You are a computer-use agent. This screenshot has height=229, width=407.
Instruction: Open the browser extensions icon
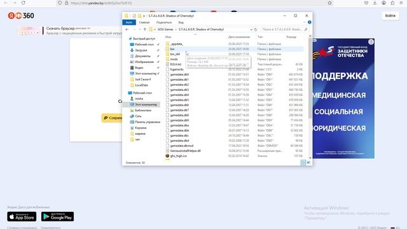(392, 3)
